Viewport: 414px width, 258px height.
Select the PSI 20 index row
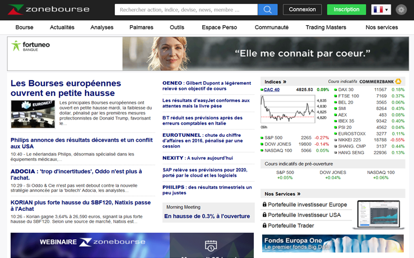(369, 127)
